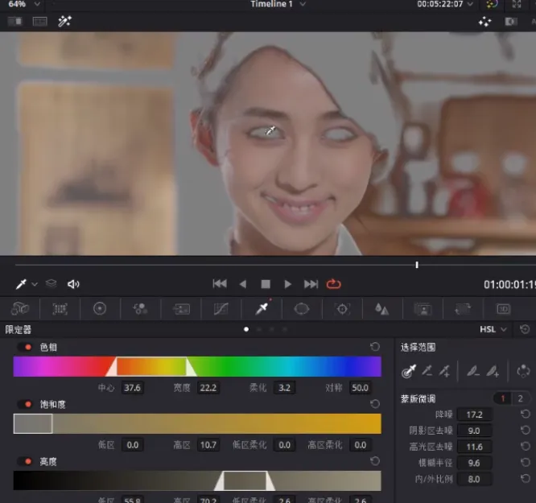Image resolution: width=536 pixels, height=503 pixels.
Task: Click the hue spectrum range bar
Action: point(197,366)
